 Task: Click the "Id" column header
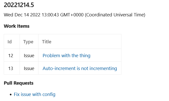tap(10, 42)
